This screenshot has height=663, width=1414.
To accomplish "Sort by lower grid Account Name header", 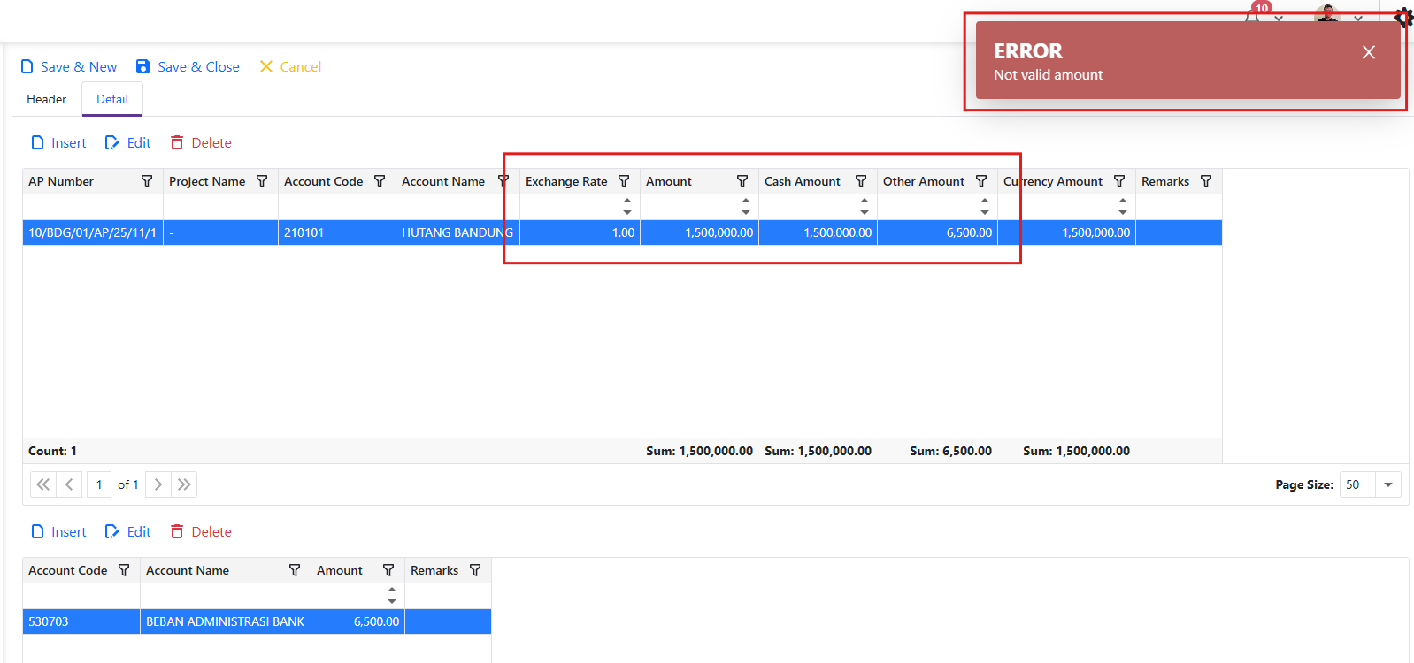I will click(x=188, y=570).
